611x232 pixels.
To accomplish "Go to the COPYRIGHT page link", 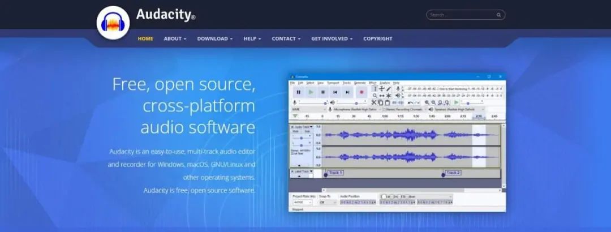I will (377, 38).
